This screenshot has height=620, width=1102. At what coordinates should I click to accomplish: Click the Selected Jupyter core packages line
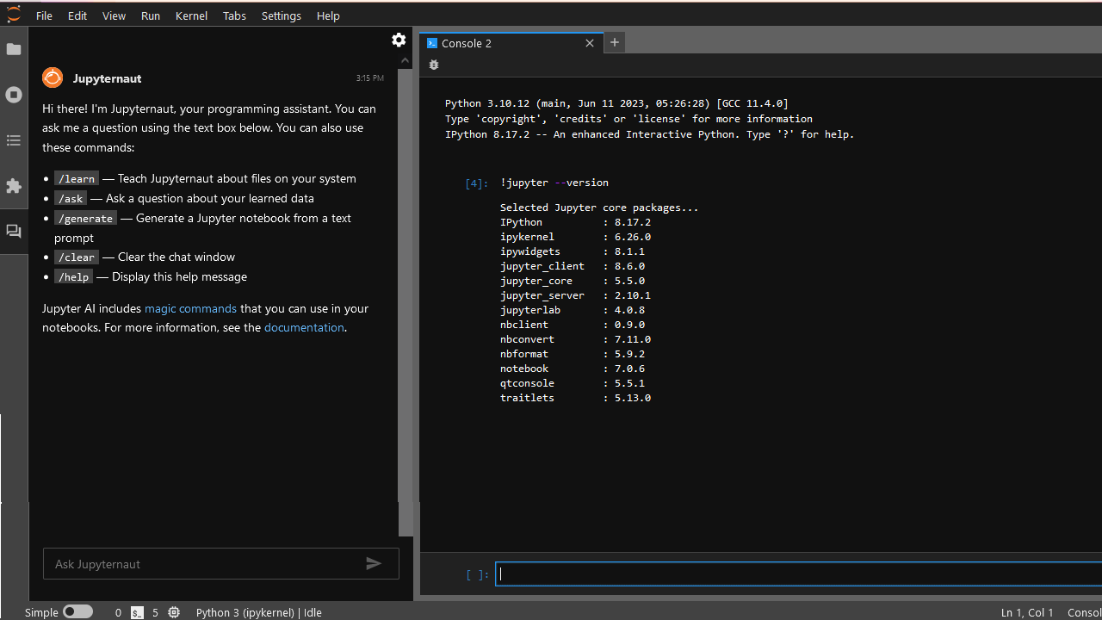(x=599, y=208)
